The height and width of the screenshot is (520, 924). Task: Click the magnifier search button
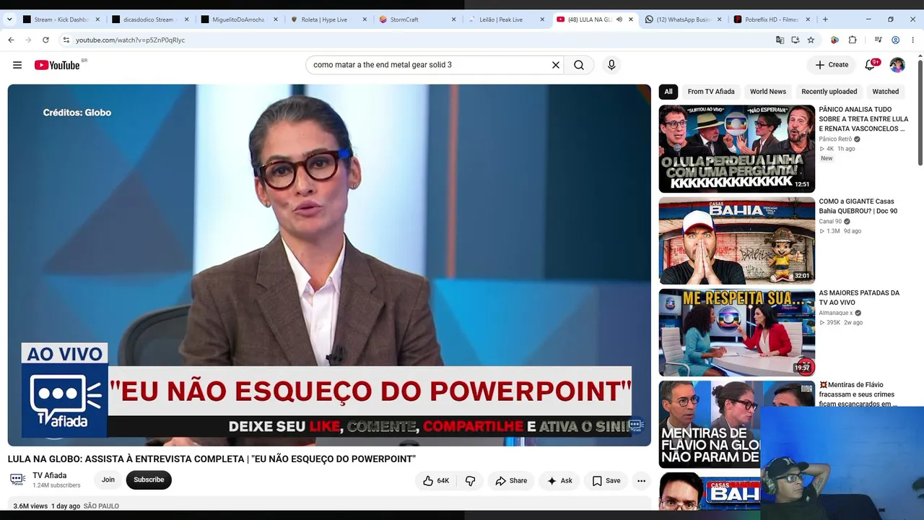(x=579, y=65)
